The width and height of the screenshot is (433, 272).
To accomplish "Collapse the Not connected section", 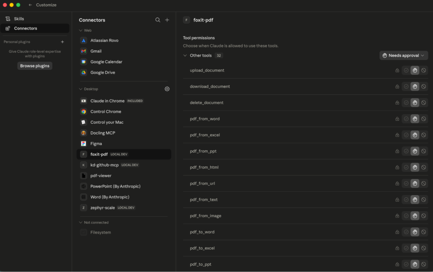I will point(81,222).
